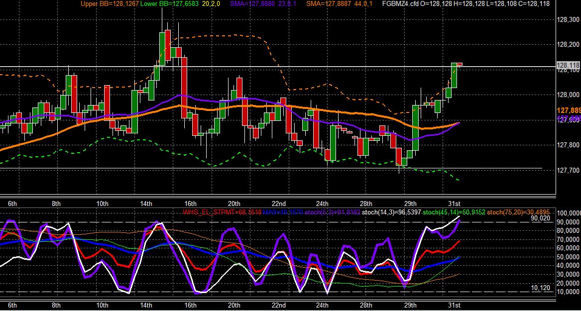
Task: Click the Upper BB=128,1267 indicator label
Action: (x=110, y=3)
